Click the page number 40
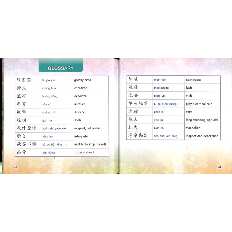 tap(16, 166)
